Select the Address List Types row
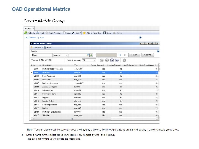The image size is (199, 149). pos(95,87)
